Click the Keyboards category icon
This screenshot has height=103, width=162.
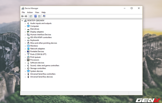pyautogui.click(x=28, y=40)
